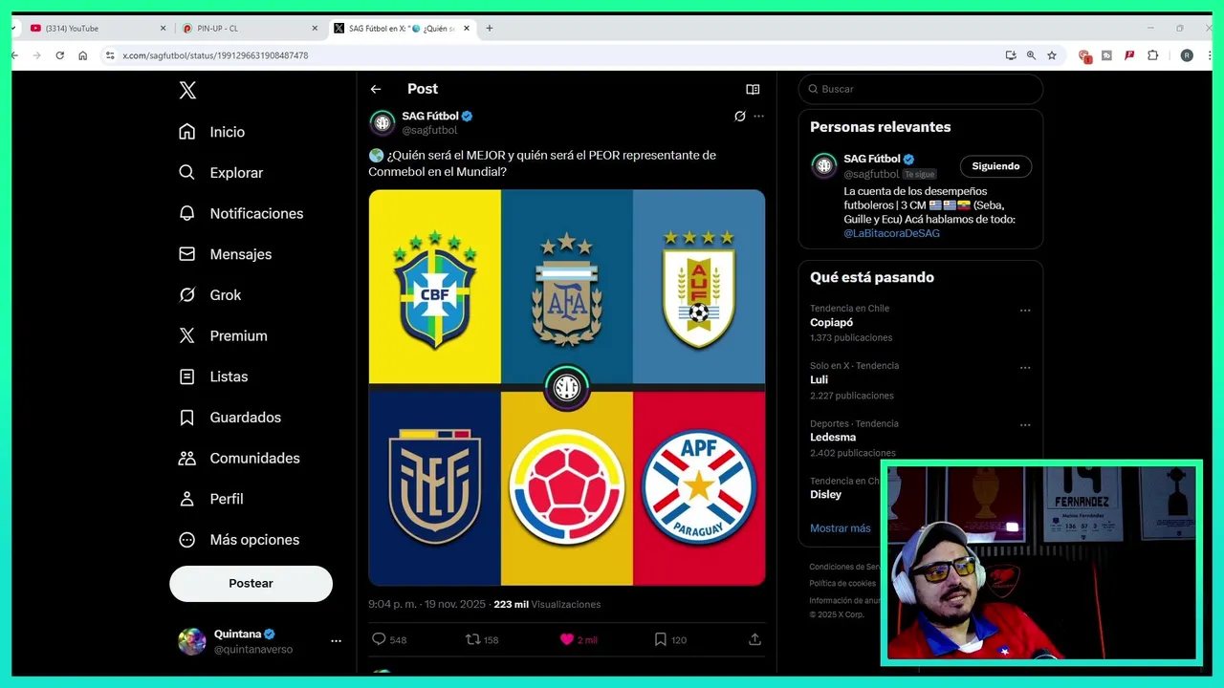Screen dimensions: 1224x688
Task: Open @sagfutbol handle on post
Action: coord(429,130)
